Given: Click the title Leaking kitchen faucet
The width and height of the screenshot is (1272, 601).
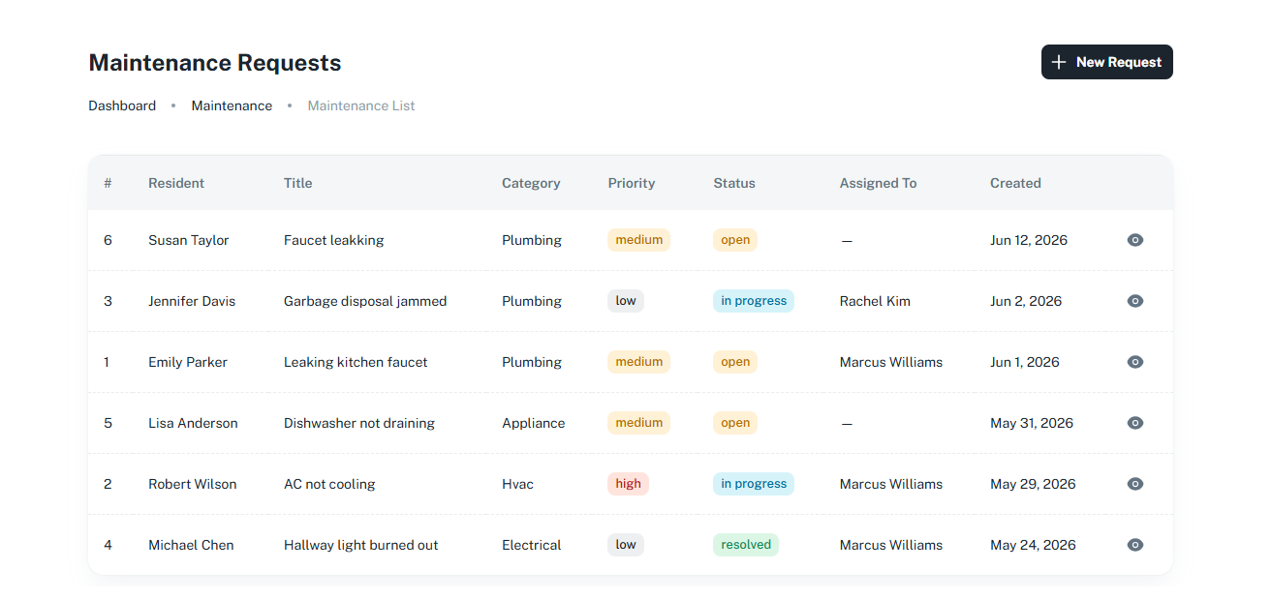Looking at the screenshot, I should pos(356,362).
